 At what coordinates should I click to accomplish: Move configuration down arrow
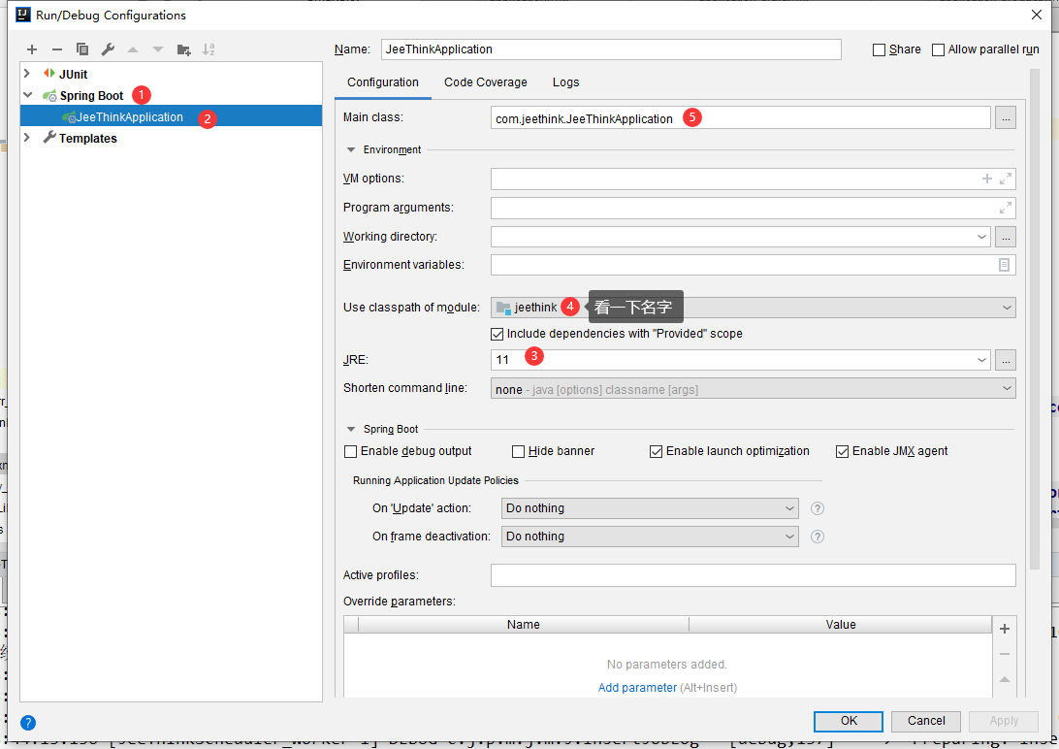pos(158,49)
